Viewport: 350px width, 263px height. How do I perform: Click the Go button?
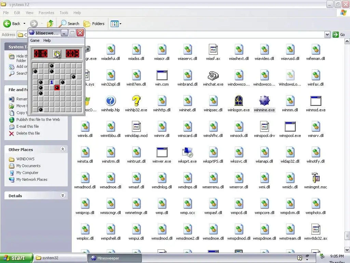[339, 35]
